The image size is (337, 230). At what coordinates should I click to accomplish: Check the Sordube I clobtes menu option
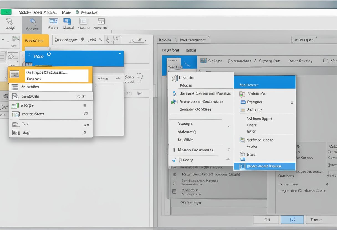196,109
